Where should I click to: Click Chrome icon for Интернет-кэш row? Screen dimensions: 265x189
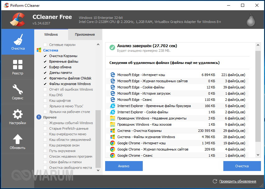pyautogui.click(x=112, y=143)
